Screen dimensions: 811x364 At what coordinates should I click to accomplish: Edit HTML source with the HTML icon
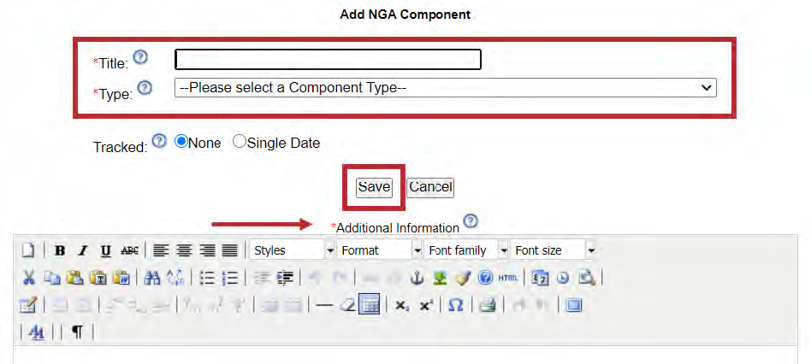point(508,278)
